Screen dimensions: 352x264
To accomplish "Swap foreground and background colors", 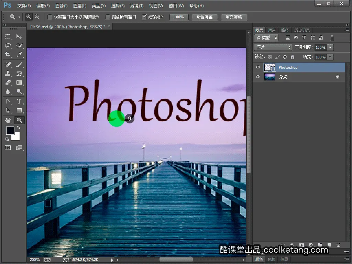I will [x=19, y=128].
